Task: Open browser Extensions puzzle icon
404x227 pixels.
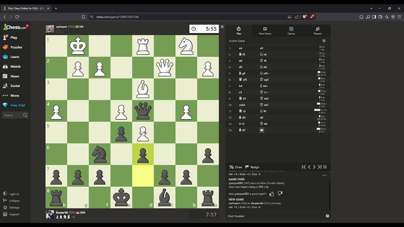Action: pos(361,17)
